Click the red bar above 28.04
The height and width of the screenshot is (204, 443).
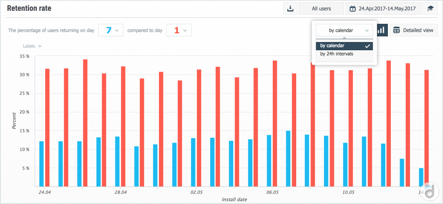tap(123, 126)
